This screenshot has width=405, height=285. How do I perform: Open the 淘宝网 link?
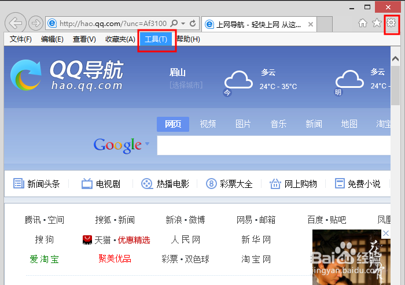click(x=256, y=259)
